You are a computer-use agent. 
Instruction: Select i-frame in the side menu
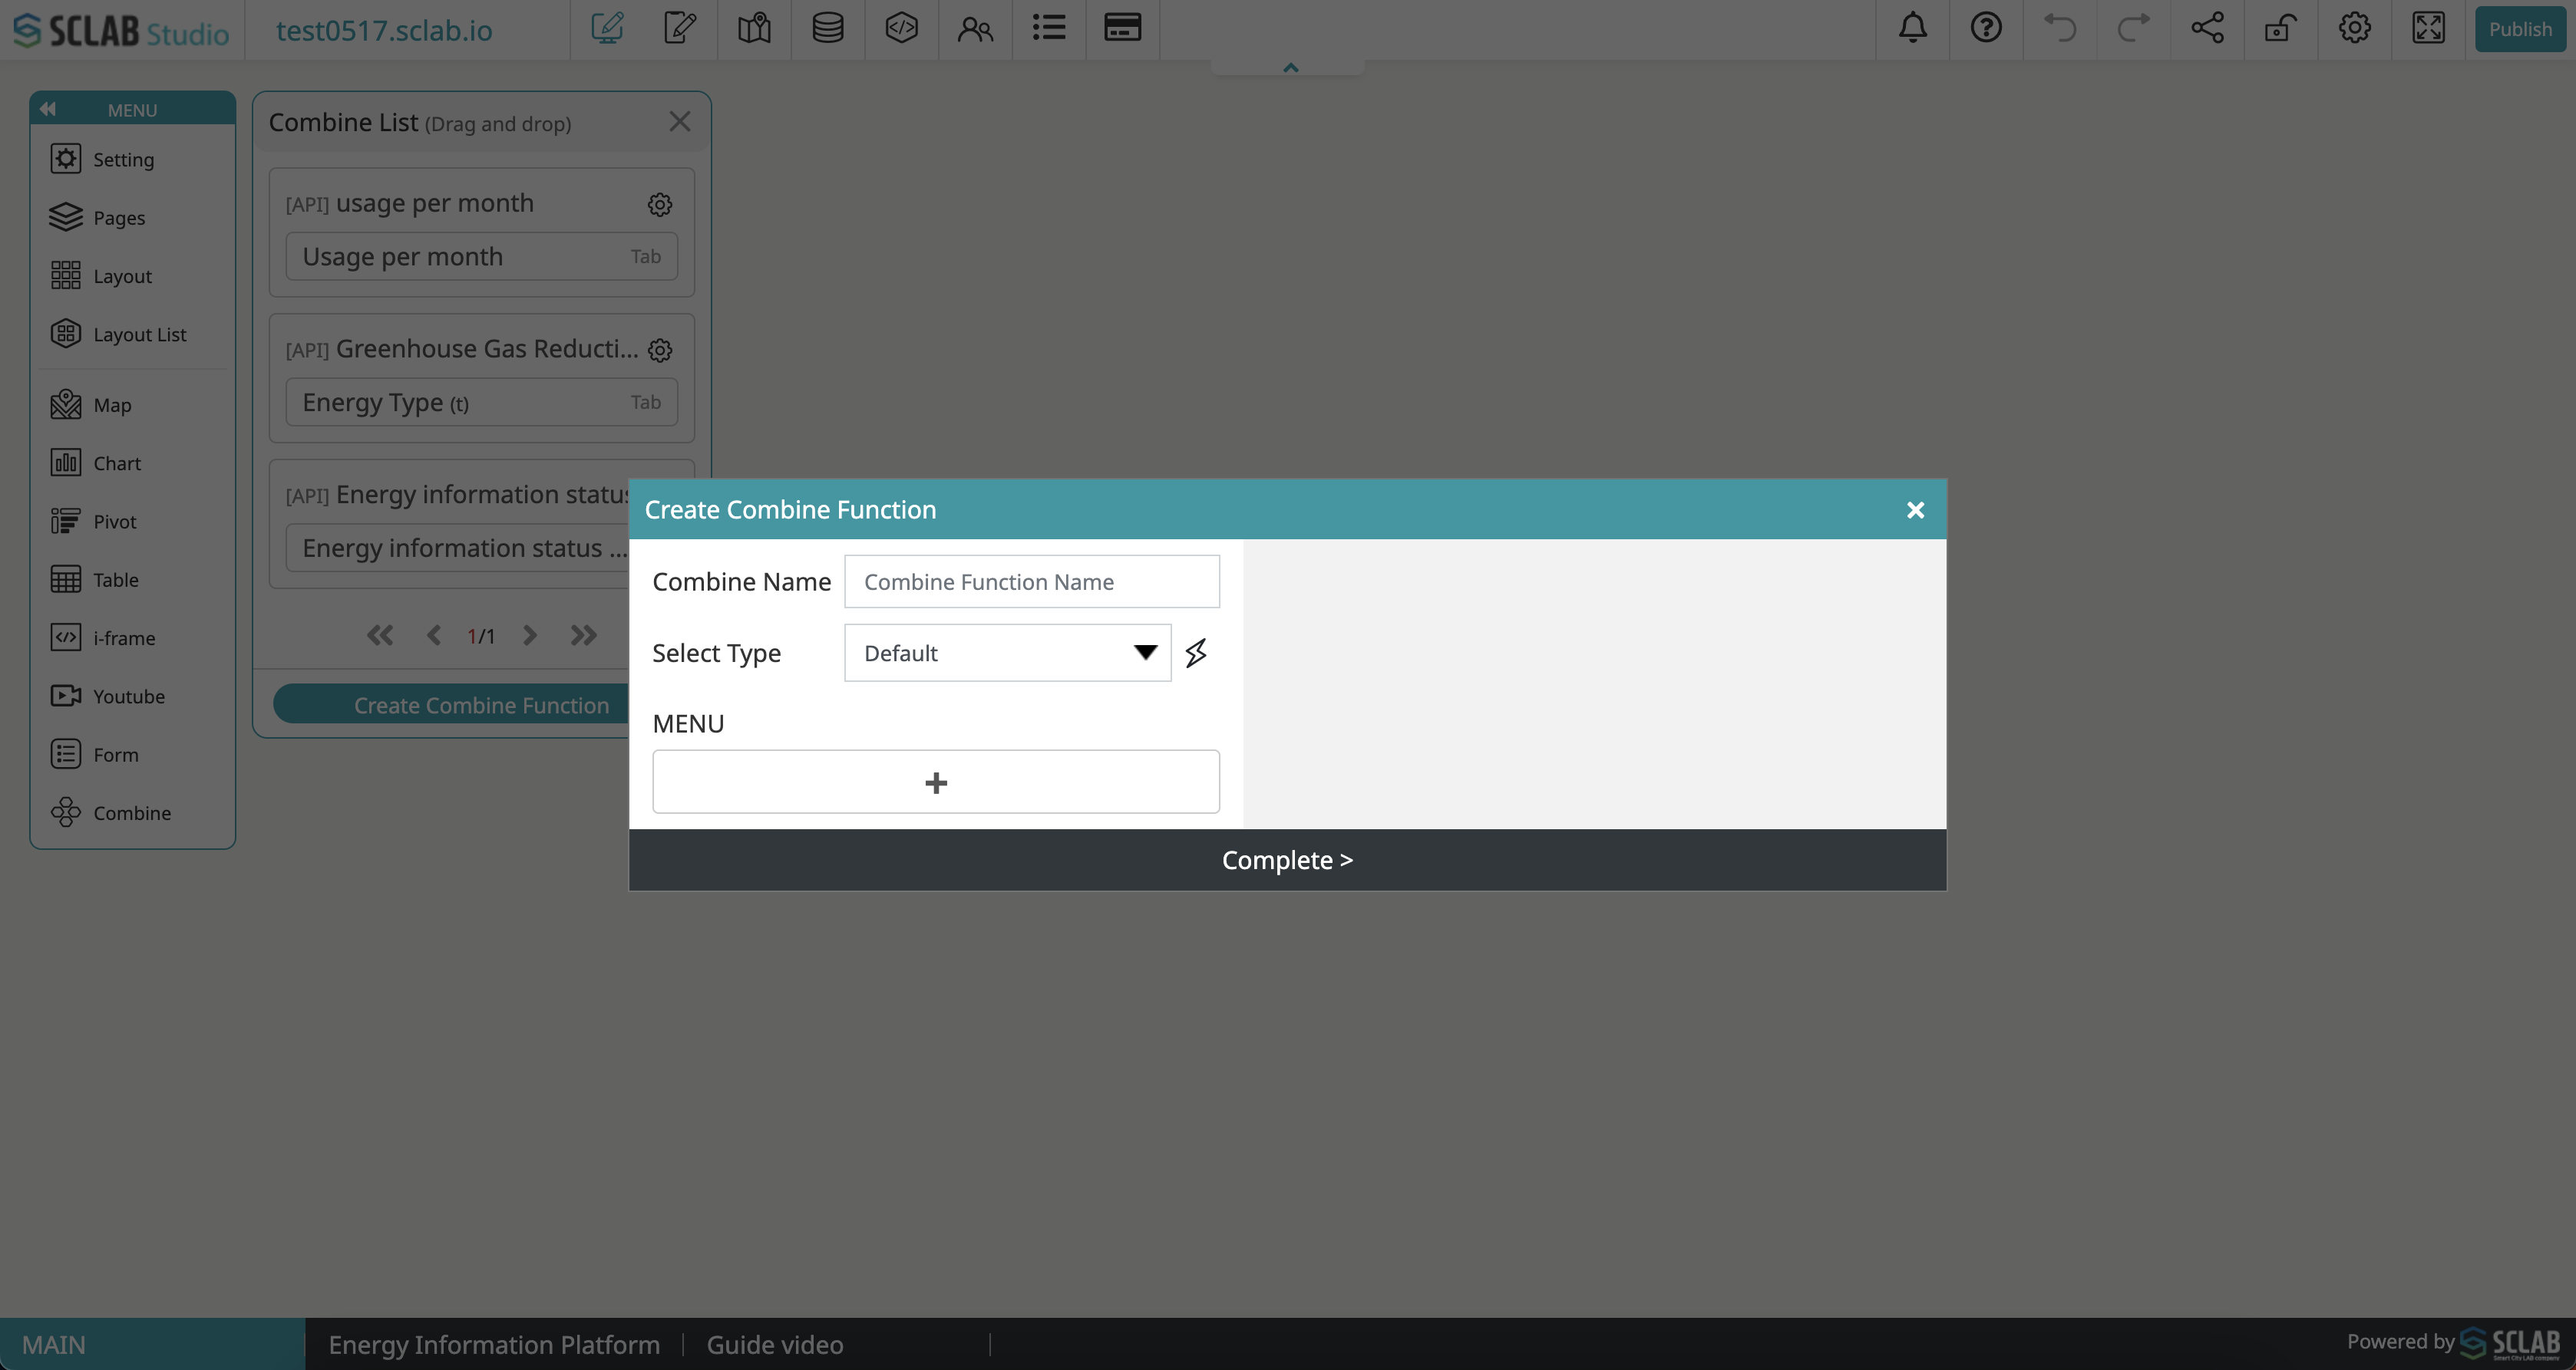(132, 638)
